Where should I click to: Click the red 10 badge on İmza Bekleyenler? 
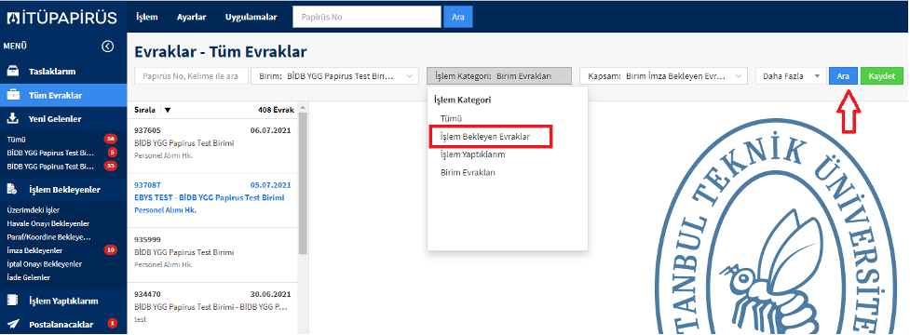click(111, 250)
